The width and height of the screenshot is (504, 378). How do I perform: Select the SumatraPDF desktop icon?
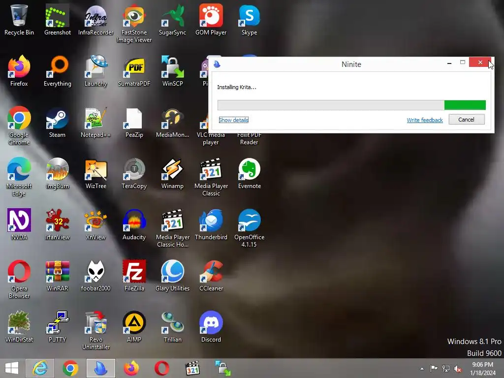pos(134,71)
